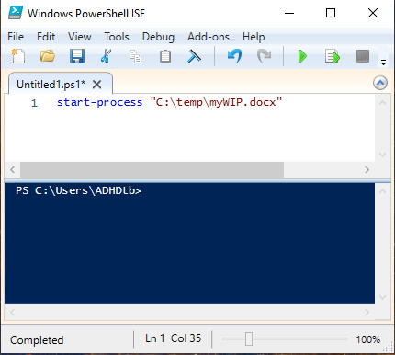
Task: Click the zoom slider handle
Action: [249, 339]
